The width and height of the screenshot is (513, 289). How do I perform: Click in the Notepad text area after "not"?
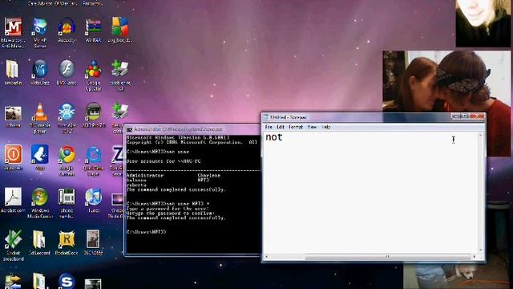284,137
